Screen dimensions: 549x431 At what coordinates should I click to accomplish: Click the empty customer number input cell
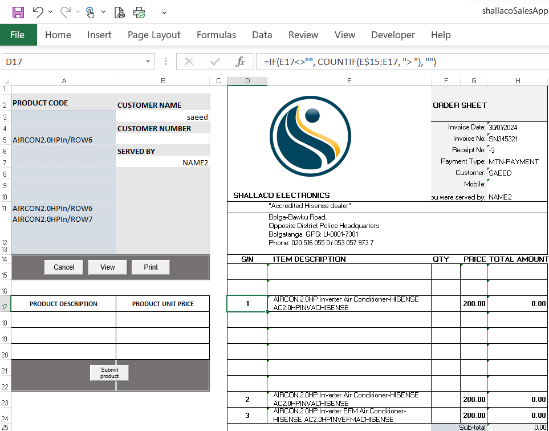click(163, 140)
